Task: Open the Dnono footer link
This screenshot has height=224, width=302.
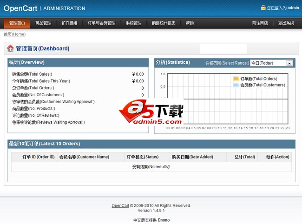Action: (x=164, y=220)
